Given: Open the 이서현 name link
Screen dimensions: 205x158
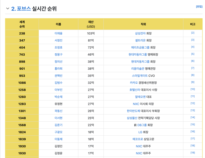Looking at the screenshot, I should 58,118.
